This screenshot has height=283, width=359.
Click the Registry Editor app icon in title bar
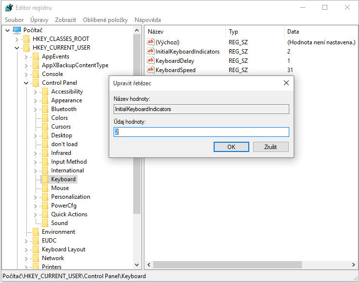pyautogui.click(x=9, y=7)
